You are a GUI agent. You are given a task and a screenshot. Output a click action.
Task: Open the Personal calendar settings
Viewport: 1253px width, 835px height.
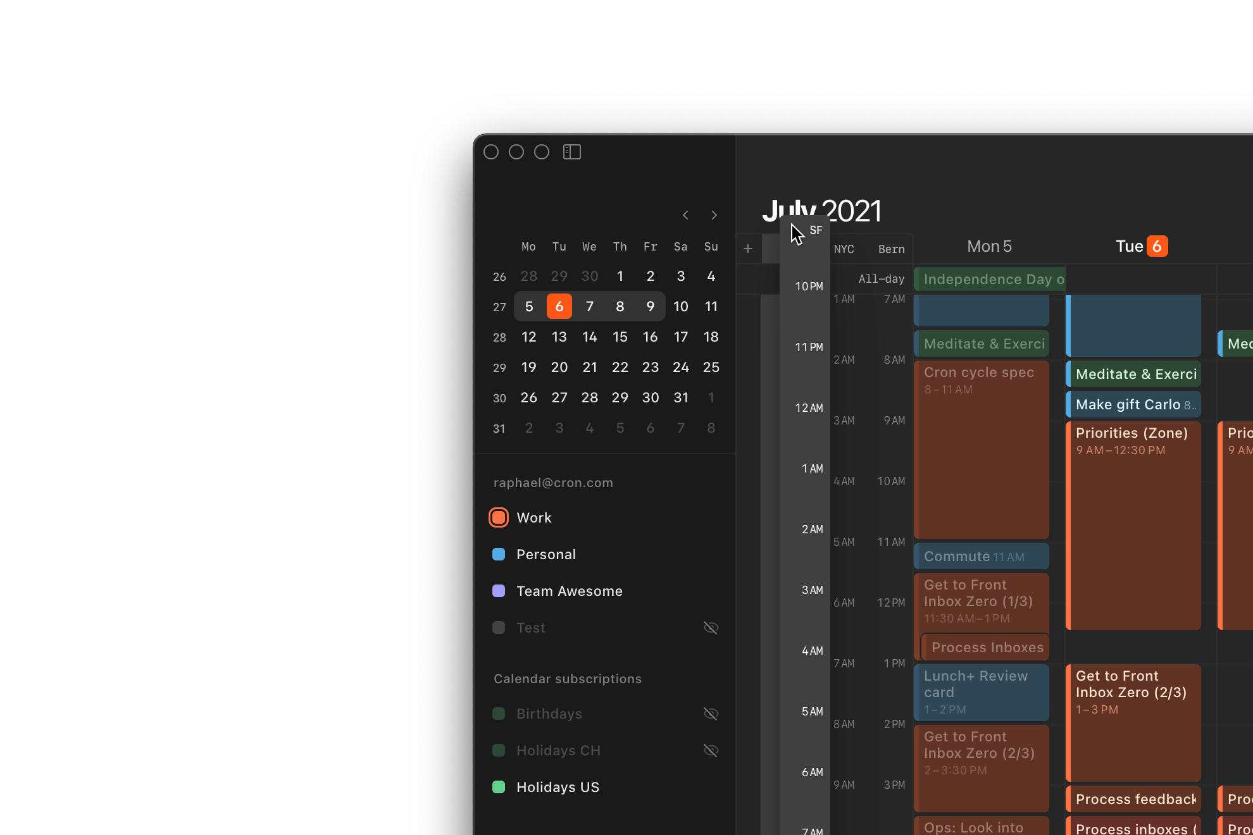coord(545,554)
